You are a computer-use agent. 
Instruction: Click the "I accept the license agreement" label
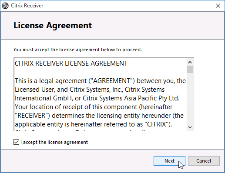point(54,142)
